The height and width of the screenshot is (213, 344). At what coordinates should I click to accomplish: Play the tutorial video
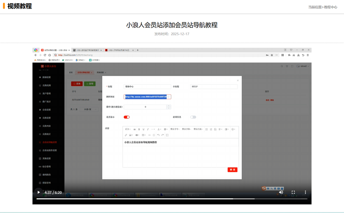39,192
